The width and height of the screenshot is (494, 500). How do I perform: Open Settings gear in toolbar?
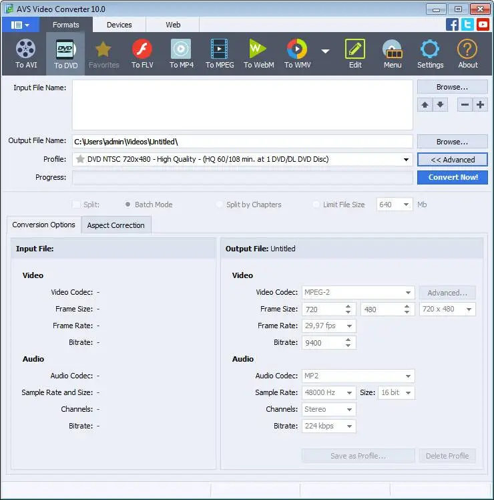tap(430, 53)
